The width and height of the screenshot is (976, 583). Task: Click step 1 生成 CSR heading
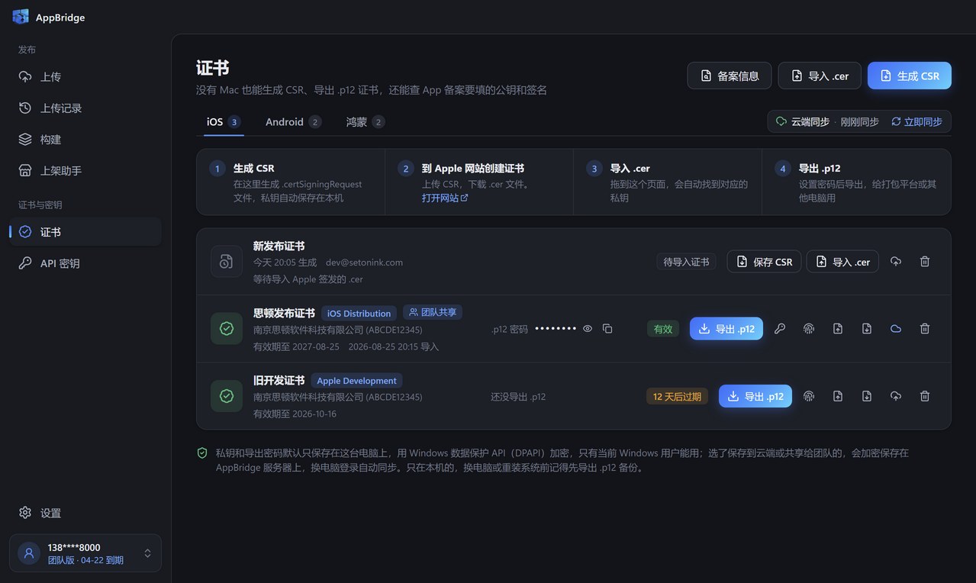[254, 168]
